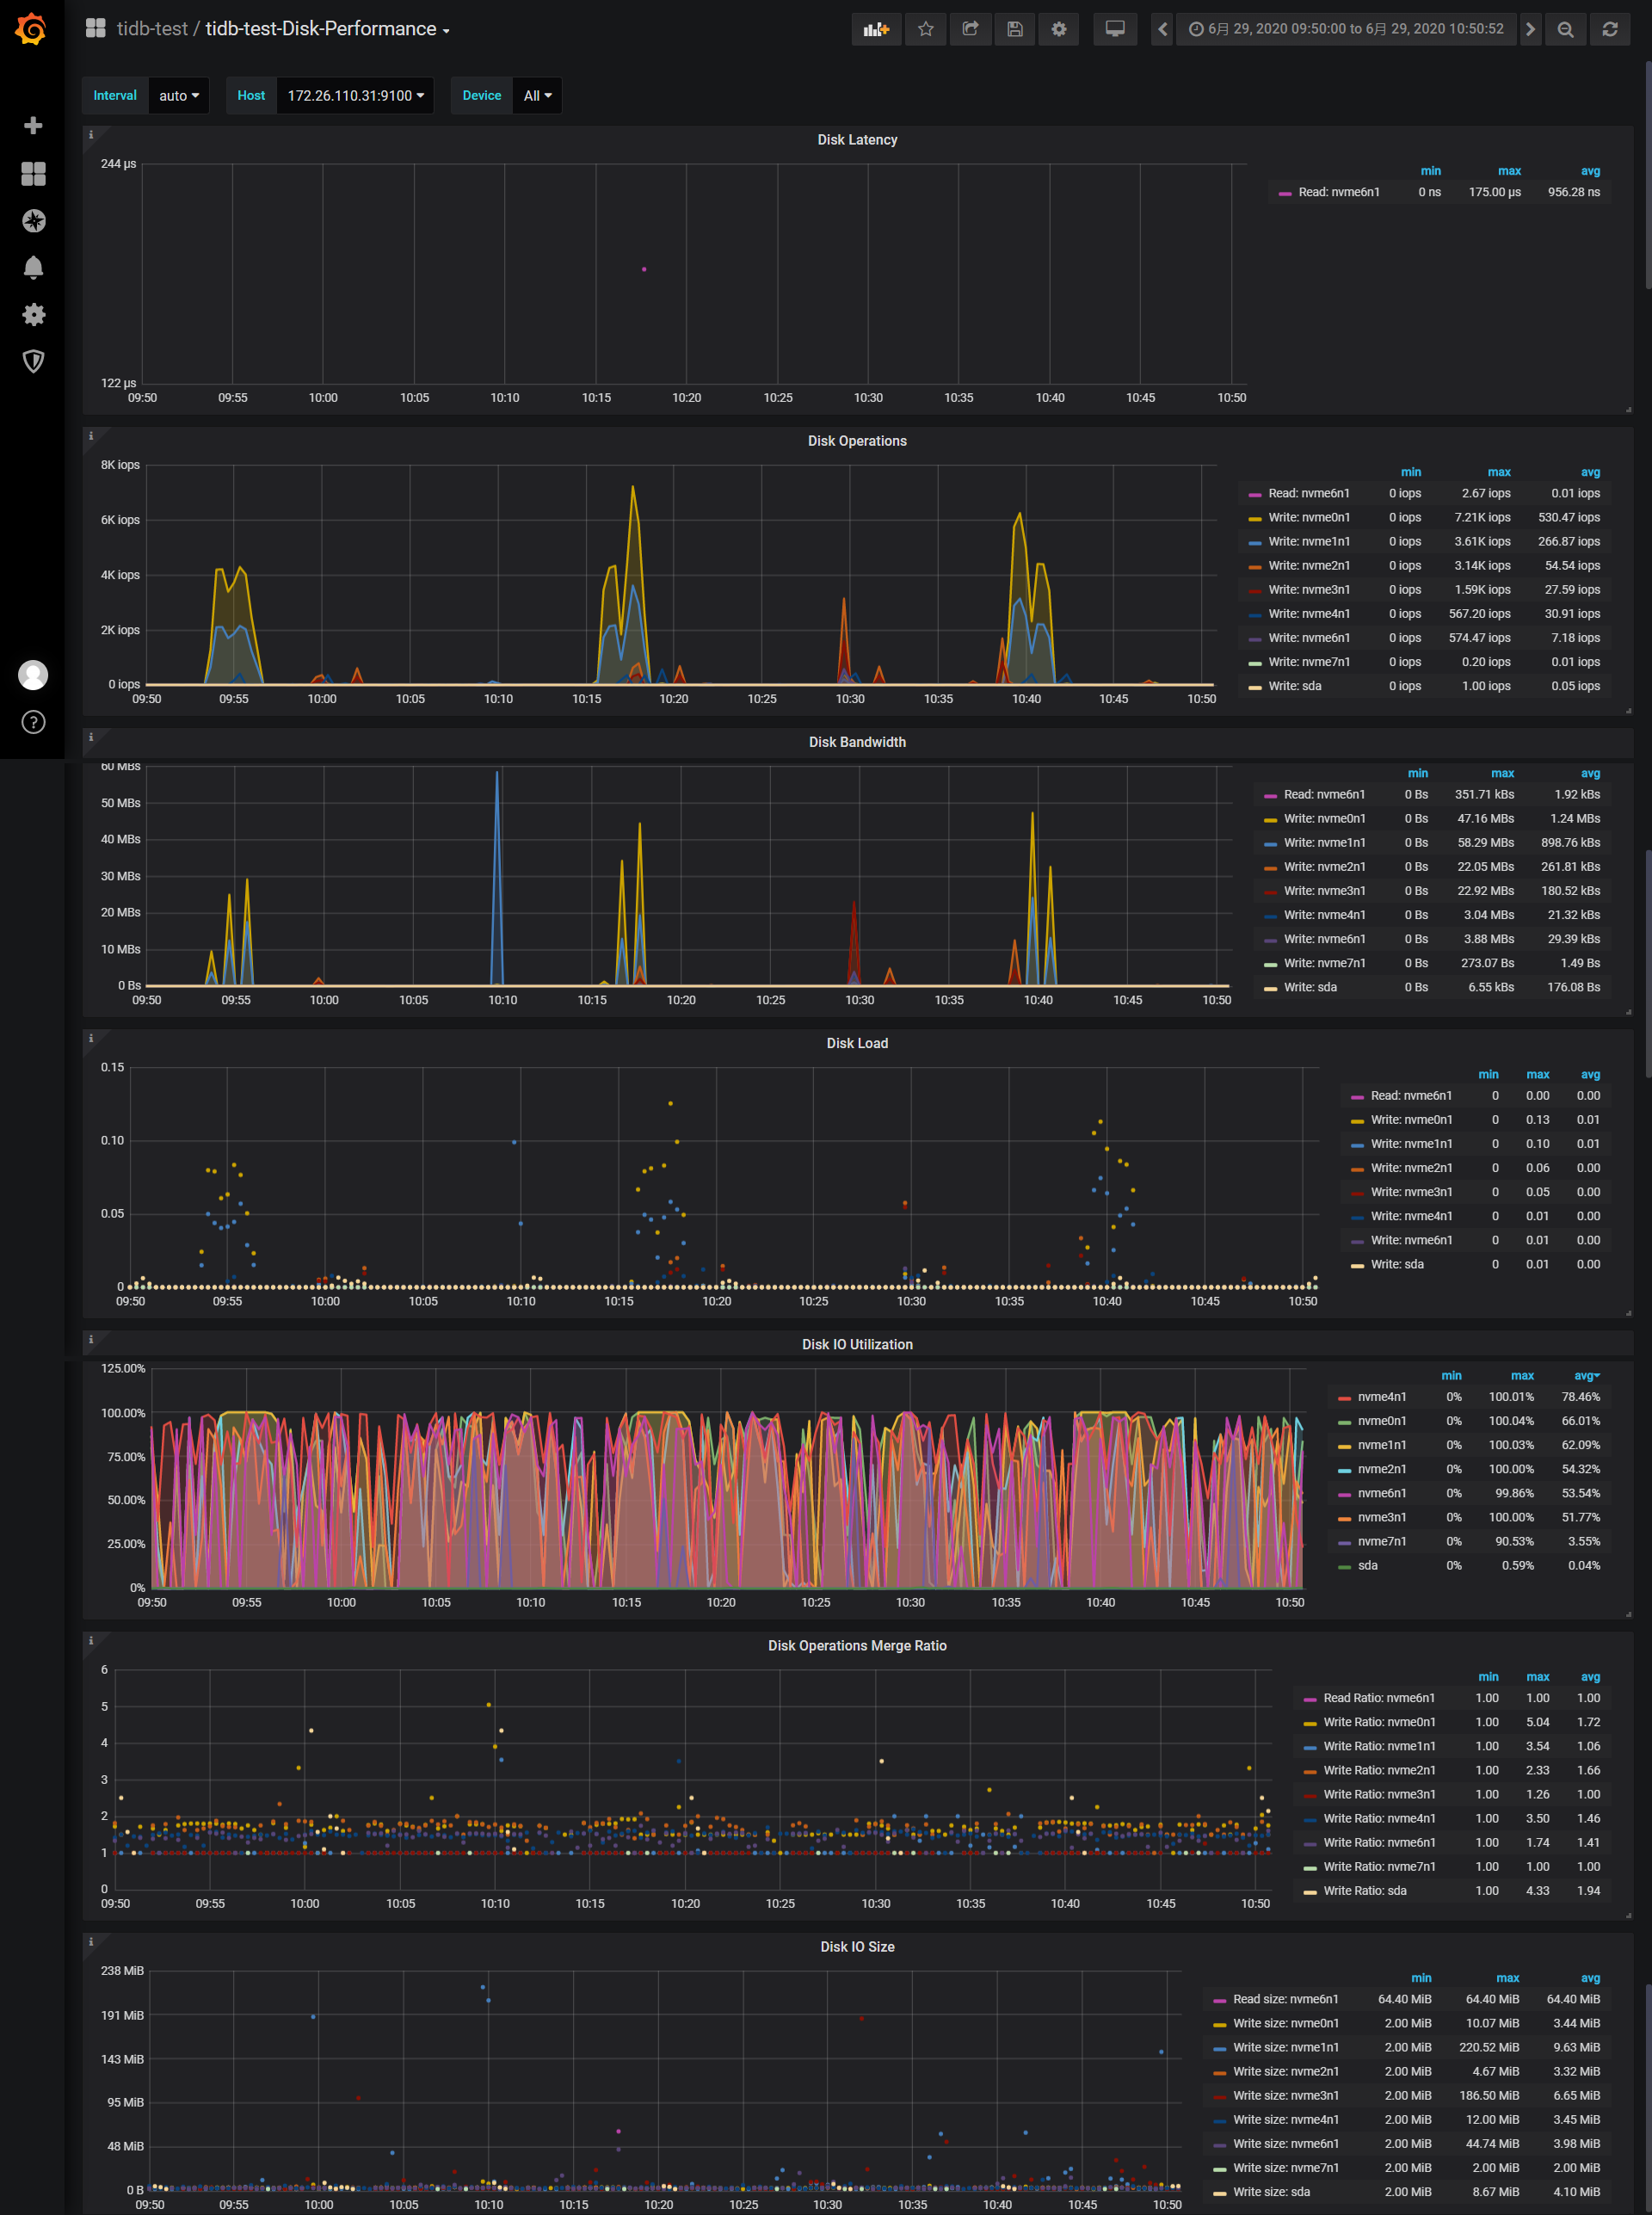Toggle Write: sda series in Disk Bandwidth legend

point(1311,987)
